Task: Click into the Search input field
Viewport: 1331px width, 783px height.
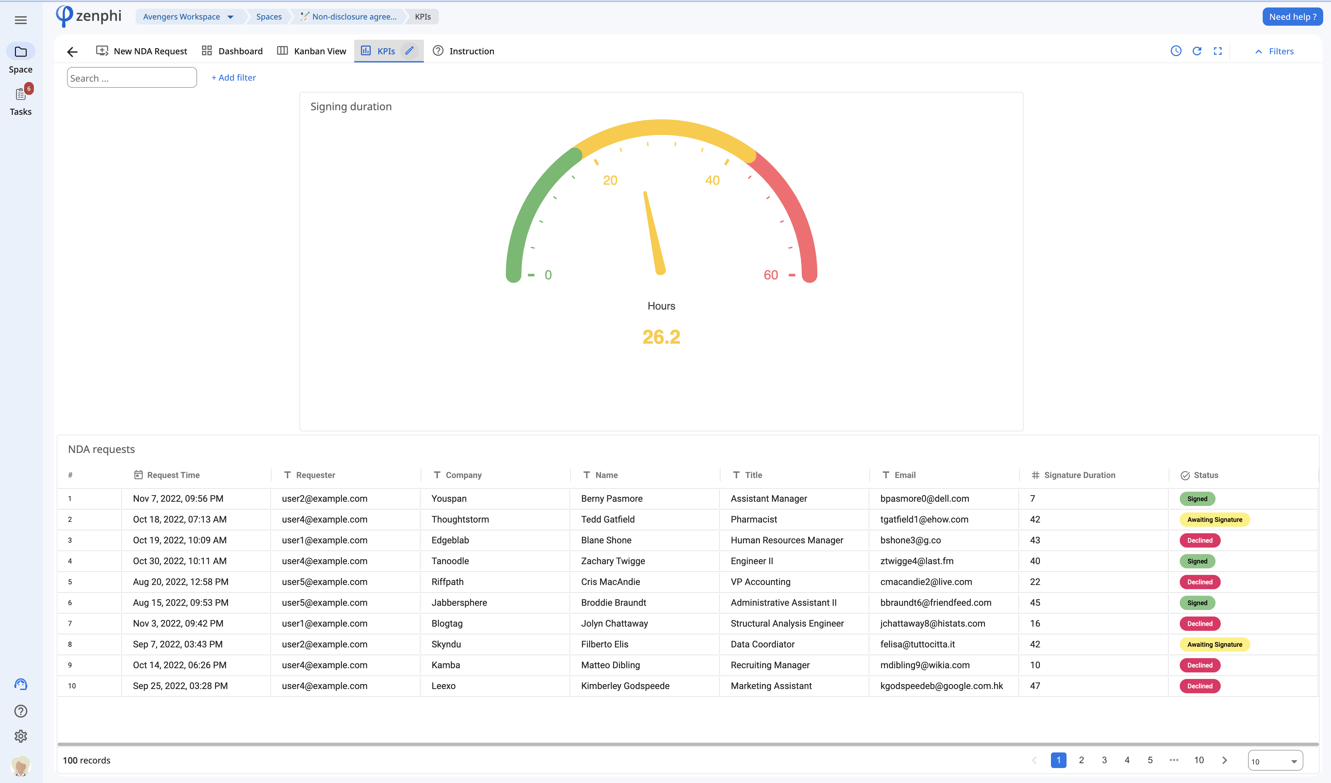Action: pos(131,78)
